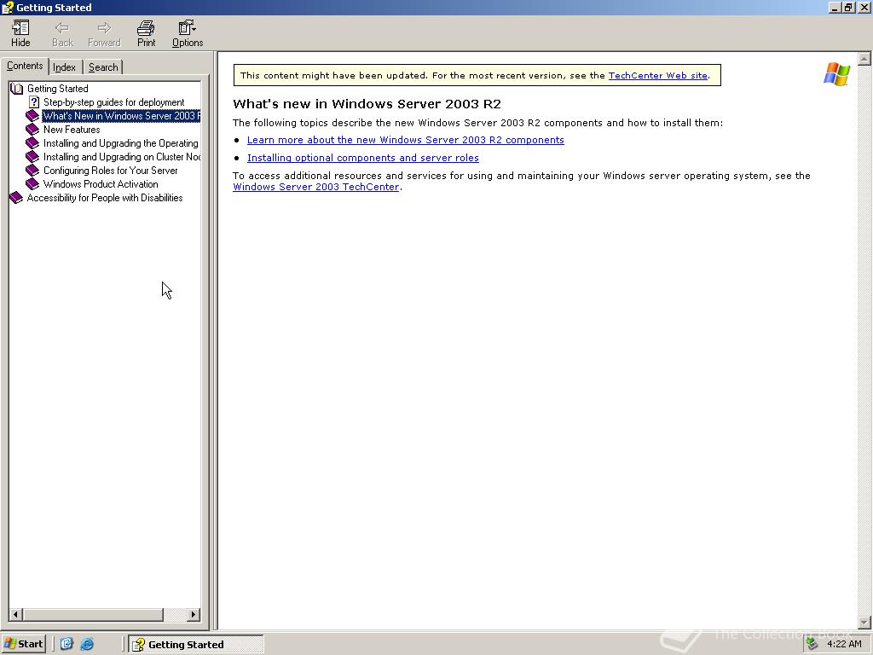Image resolution: width=873 pixels, height=655 pixels.
Task: Click the contents pane left scroll arrow
Action: pyautogui.click(x=15, y=614)
